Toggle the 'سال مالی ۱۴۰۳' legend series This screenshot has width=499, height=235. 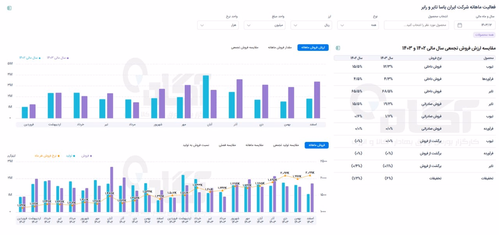(x=58, y=58)
